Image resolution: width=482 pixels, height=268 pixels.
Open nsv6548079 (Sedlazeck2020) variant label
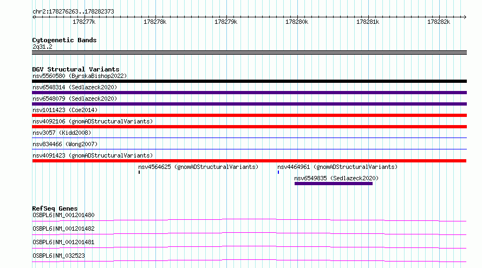tap(75, 99)
